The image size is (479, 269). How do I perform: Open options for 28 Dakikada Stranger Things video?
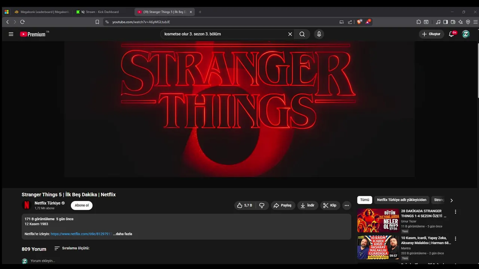(455, 212)
